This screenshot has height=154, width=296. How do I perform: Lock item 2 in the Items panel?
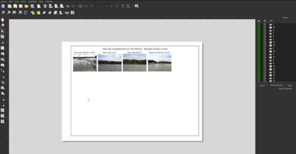click(265, 30)
